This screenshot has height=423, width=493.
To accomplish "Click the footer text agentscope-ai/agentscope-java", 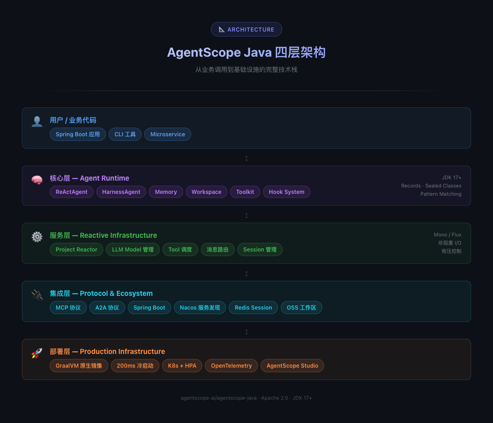I will [x=219, y=398].
